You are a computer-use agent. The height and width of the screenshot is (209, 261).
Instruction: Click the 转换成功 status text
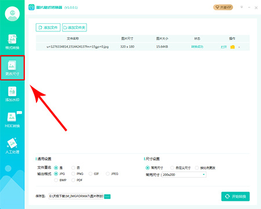197,47
